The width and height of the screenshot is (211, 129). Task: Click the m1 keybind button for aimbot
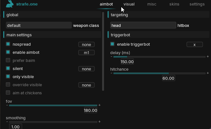86,53
